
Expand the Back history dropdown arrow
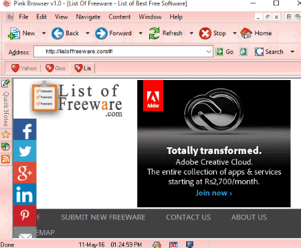(x=88, y=33)
